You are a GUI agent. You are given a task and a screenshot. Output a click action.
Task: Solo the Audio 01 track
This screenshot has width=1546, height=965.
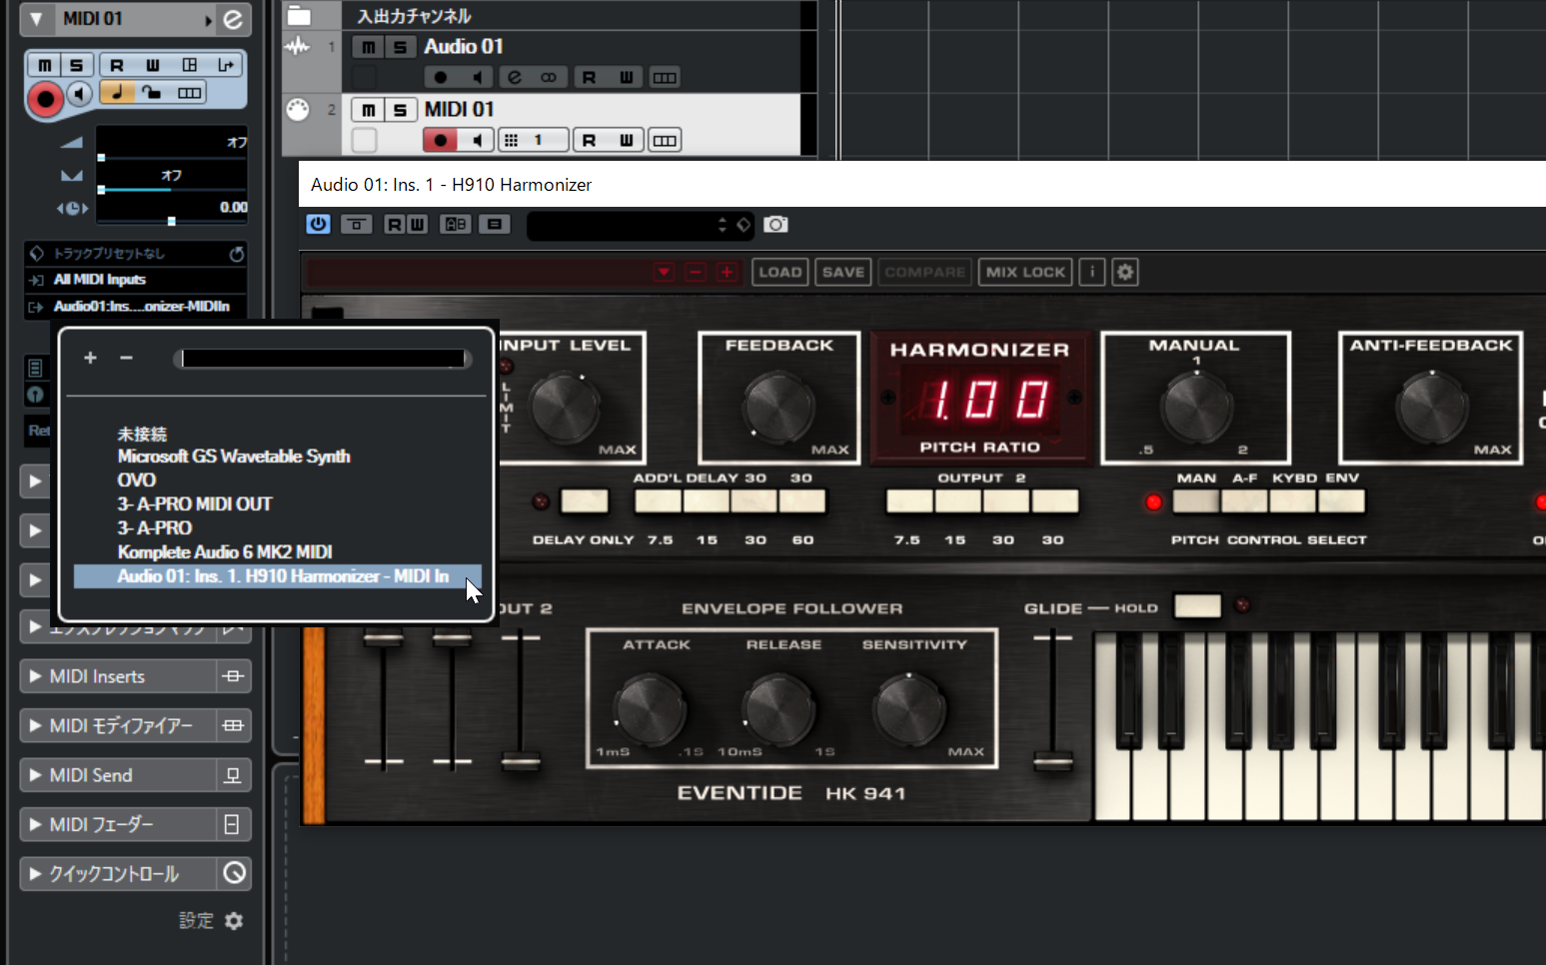click(400, 47)
